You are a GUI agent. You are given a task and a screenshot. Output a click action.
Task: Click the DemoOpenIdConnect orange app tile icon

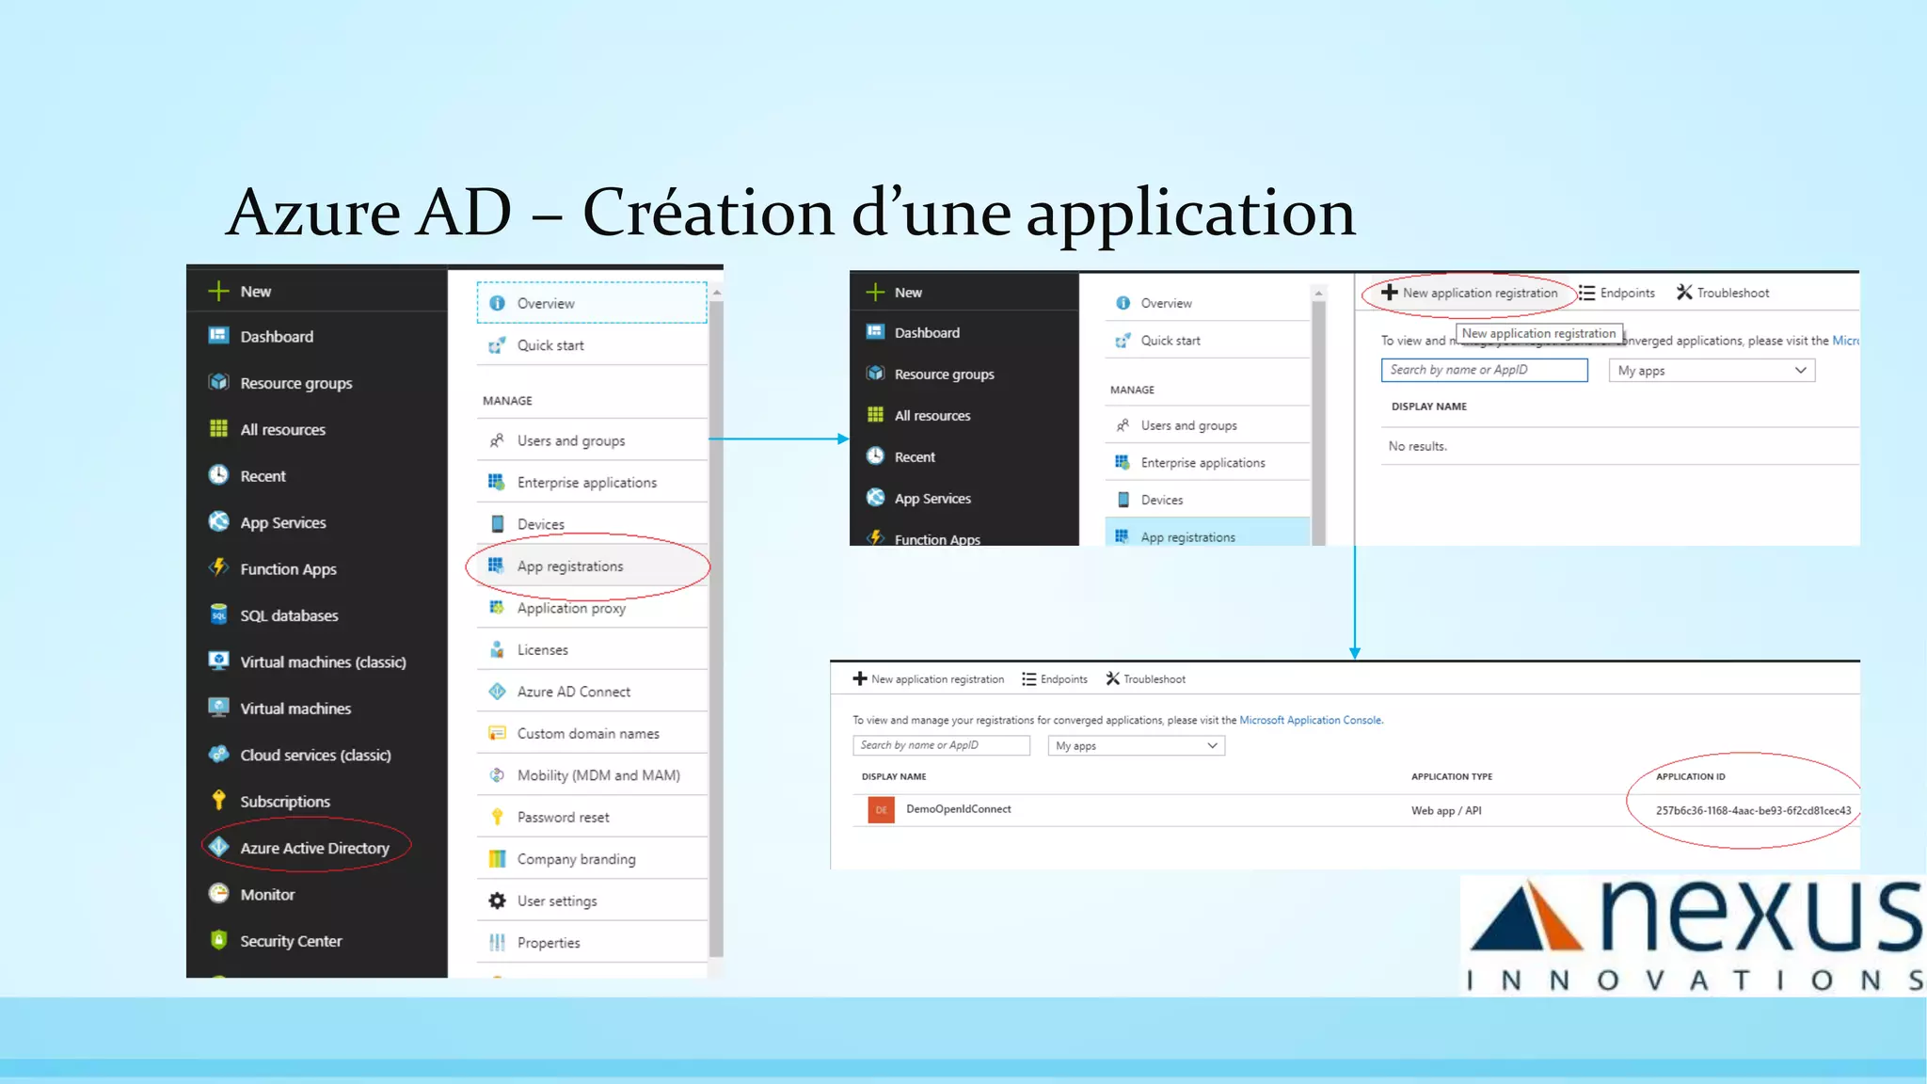pos(881,809)
